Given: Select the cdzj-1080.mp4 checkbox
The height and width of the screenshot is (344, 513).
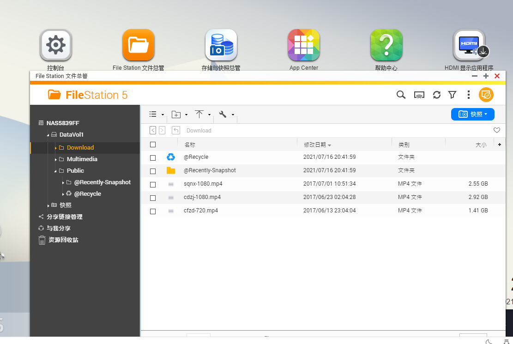Looking at the screenshot, I should (153, 198).
